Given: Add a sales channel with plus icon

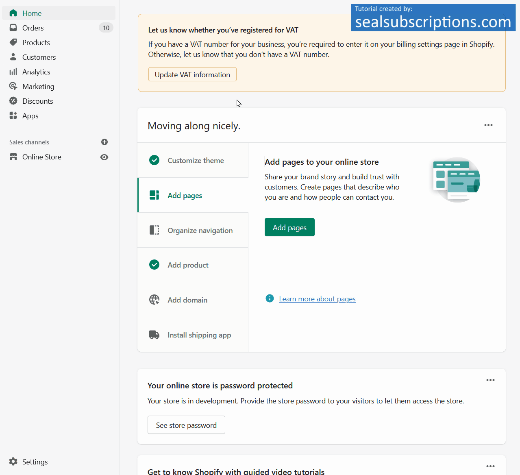Looking at the screenshot, I should (104, 142).
